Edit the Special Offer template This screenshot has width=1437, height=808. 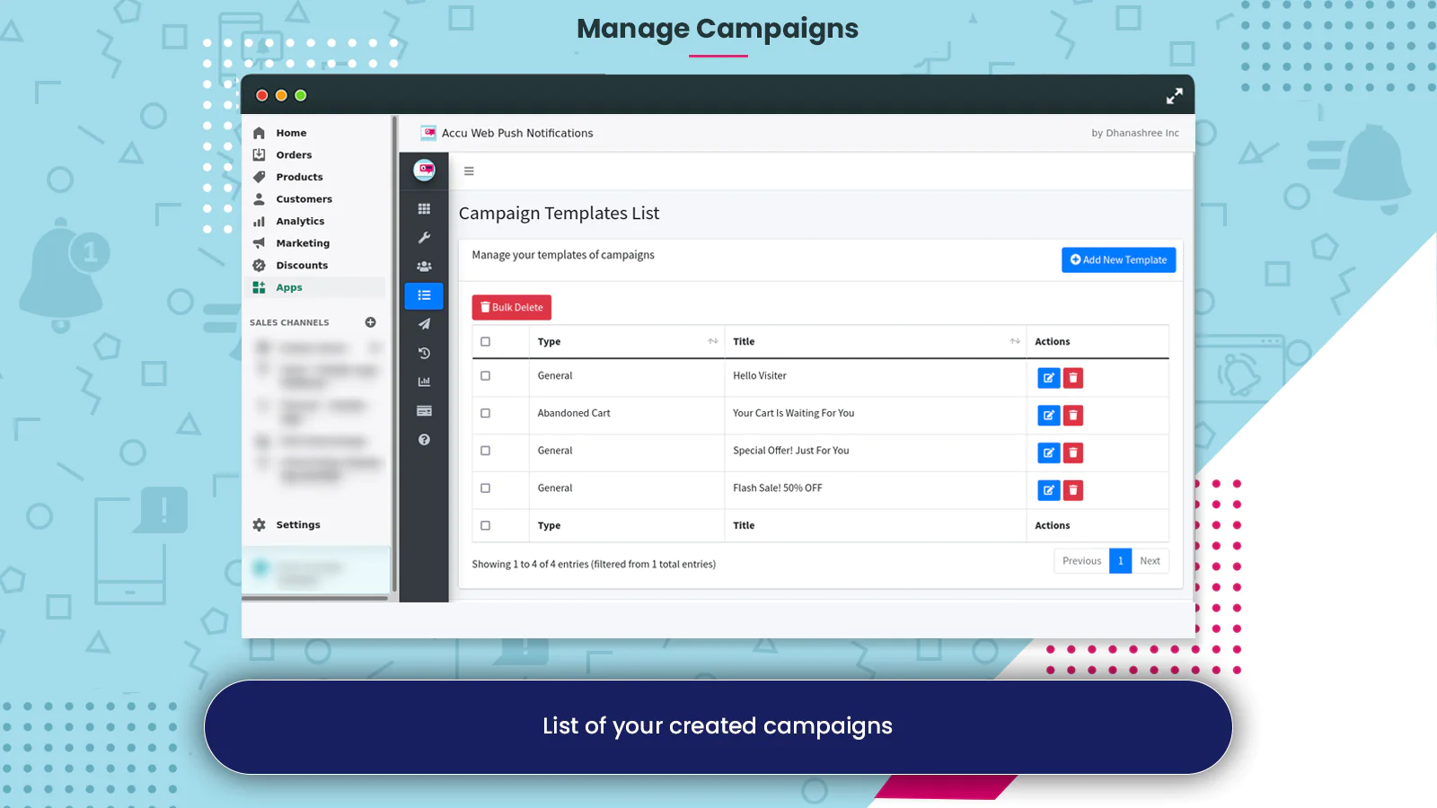pos(1048,452)
